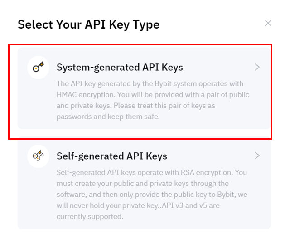Select the System-generated API Keys heading

click(120, 68)
